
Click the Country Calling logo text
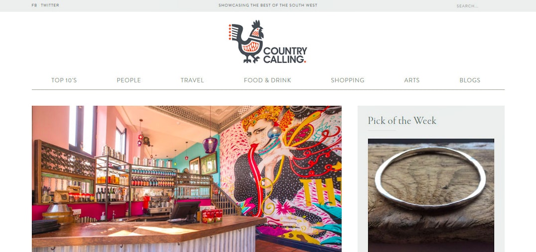(x=285, y=55)
